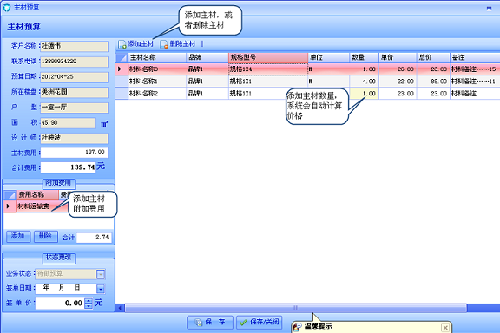This screenshot has width=500, height=333.
Task: Click the 附加费用 grid corner cell
Action: 10,195
